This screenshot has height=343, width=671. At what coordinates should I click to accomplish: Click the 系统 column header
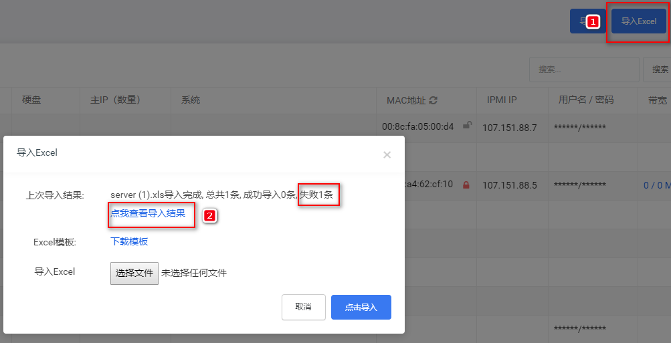(191, 100)
